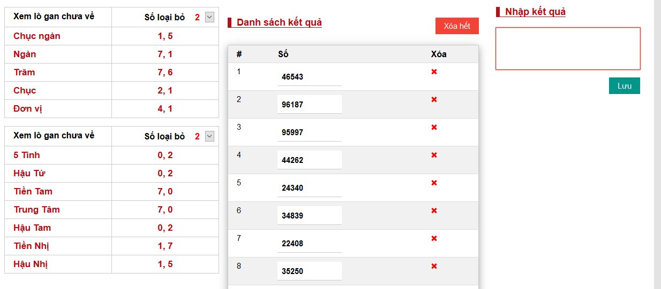This screenshot has height=289, width=661.
Task: Click red X for result 95997
Action: coord(434,127)
